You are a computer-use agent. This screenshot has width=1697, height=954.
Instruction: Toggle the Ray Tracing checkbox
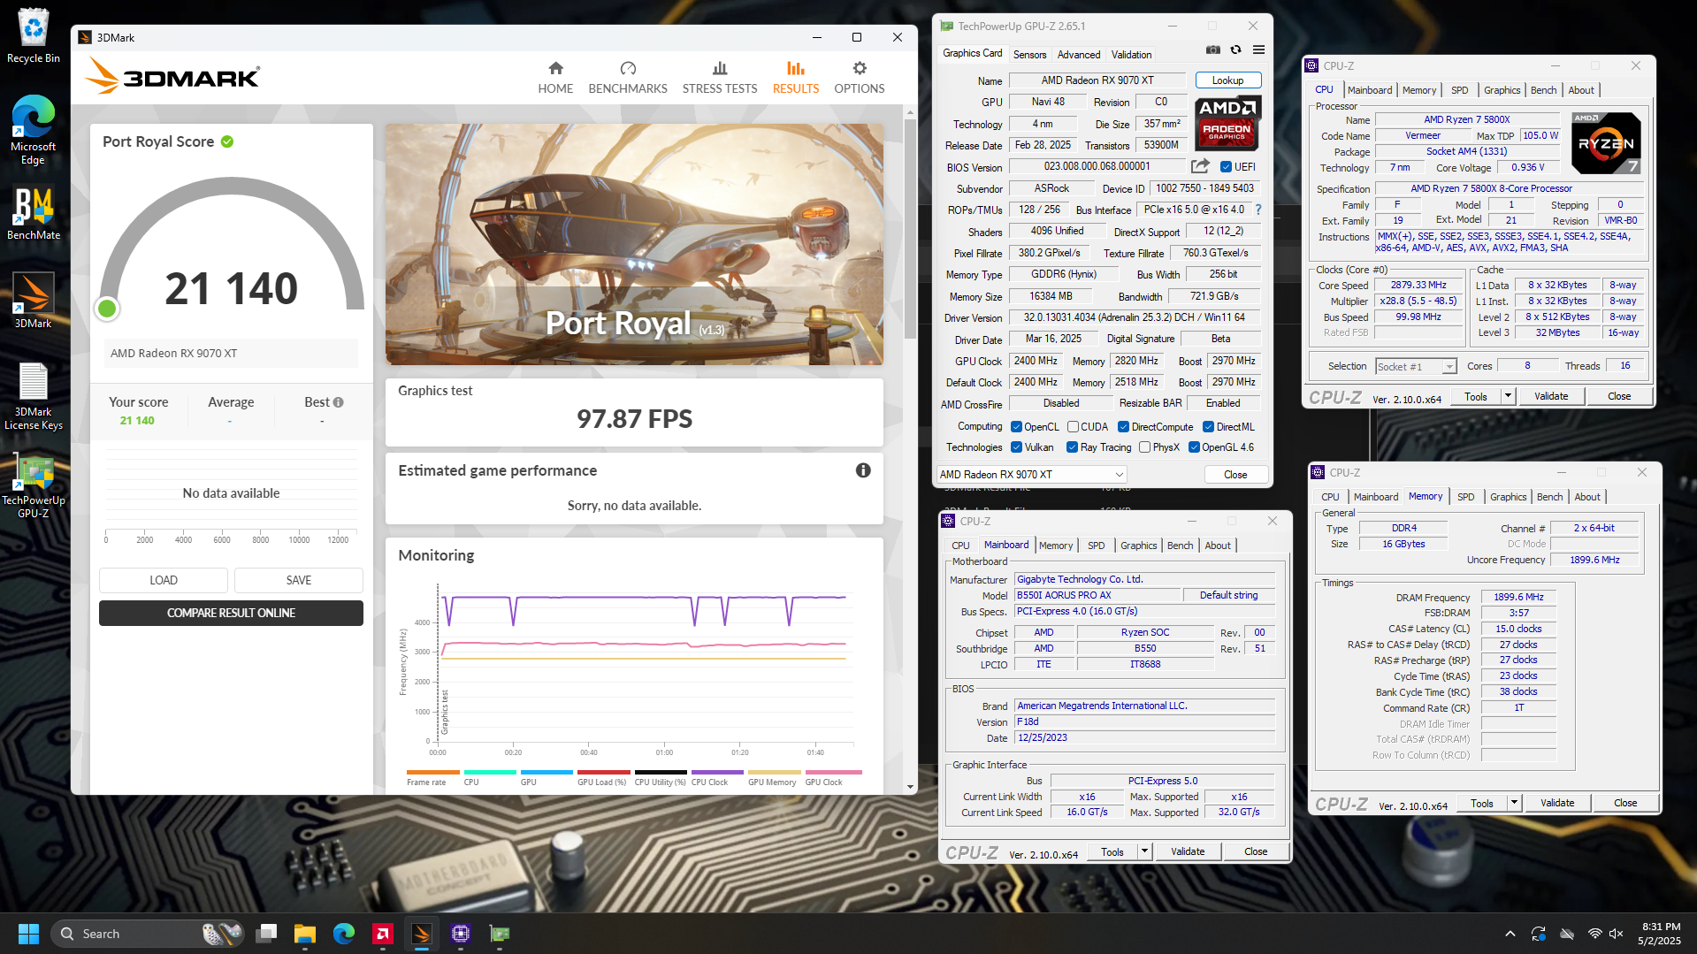coord(1072,447)
